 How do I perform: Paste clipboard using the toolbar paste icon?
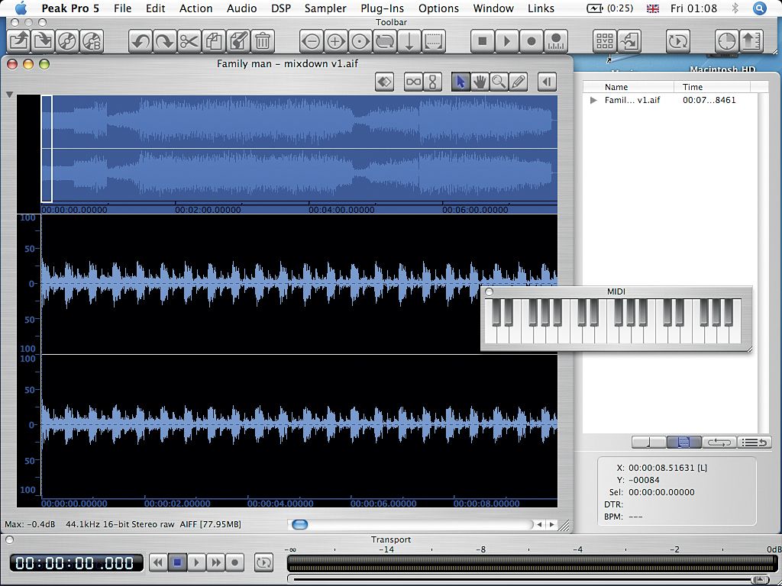point(238,41)
